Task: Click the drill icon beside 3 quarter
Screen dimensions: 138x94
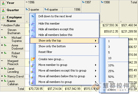Action: pyautogui.click(x=27, y=9)
